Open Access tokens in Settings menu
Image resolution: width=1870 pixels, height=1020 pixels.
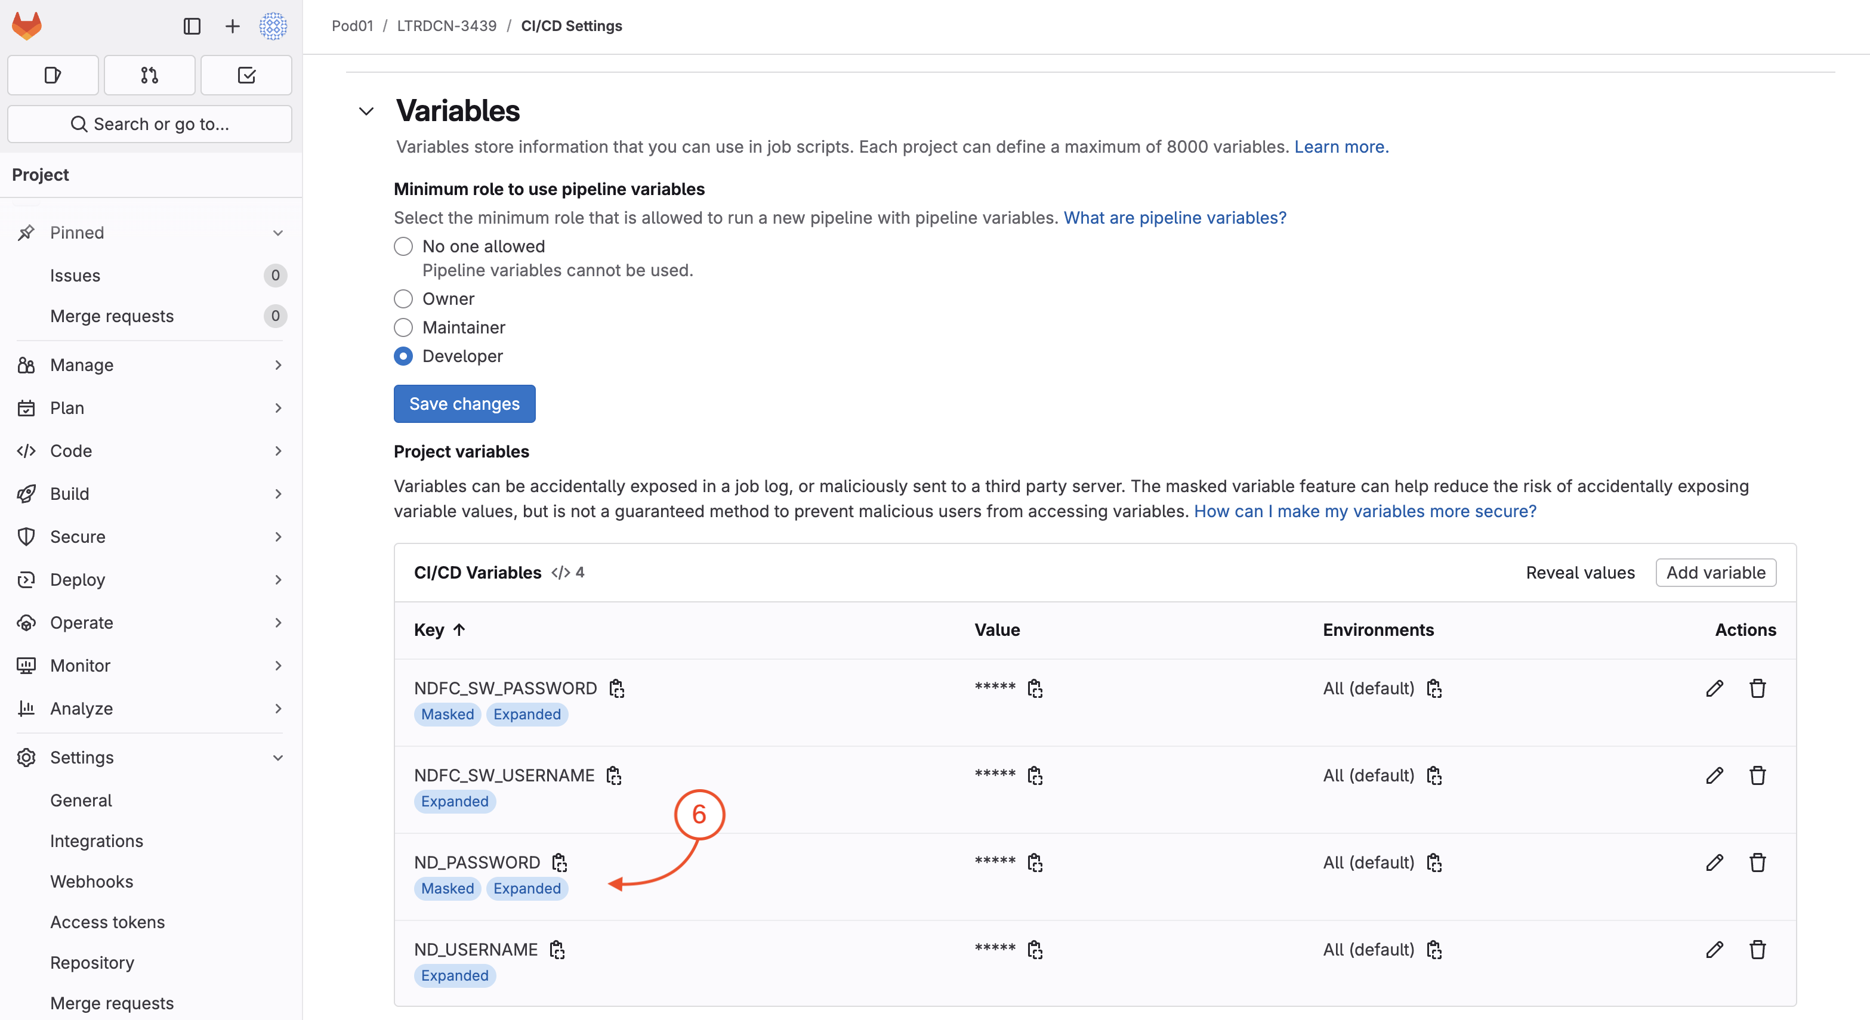(107, 922)
